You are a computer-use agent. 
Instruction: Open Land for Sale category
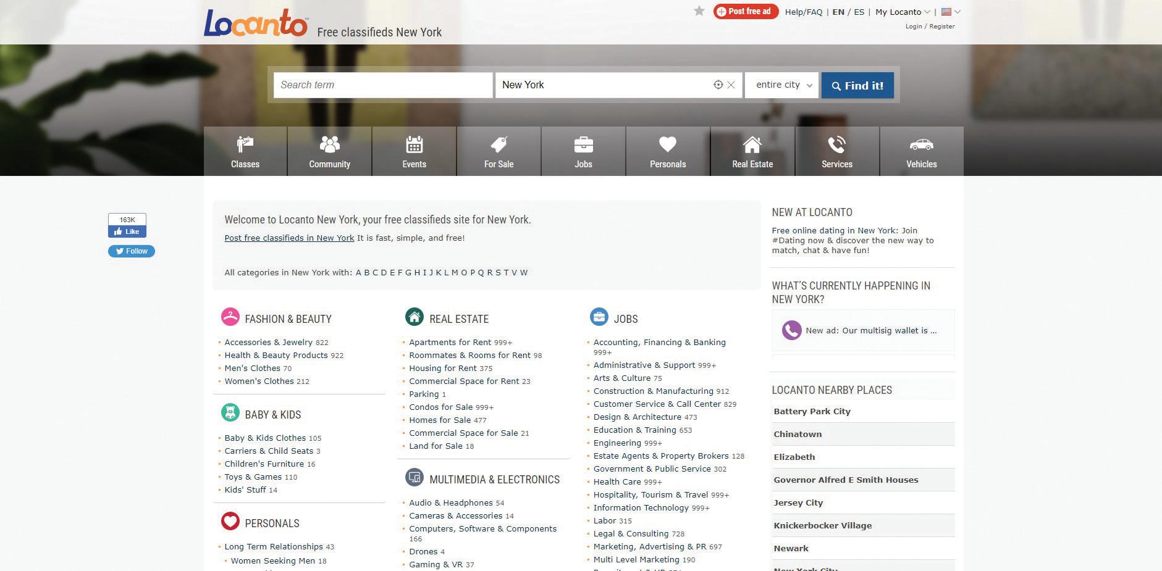click(x=436, y=446)
